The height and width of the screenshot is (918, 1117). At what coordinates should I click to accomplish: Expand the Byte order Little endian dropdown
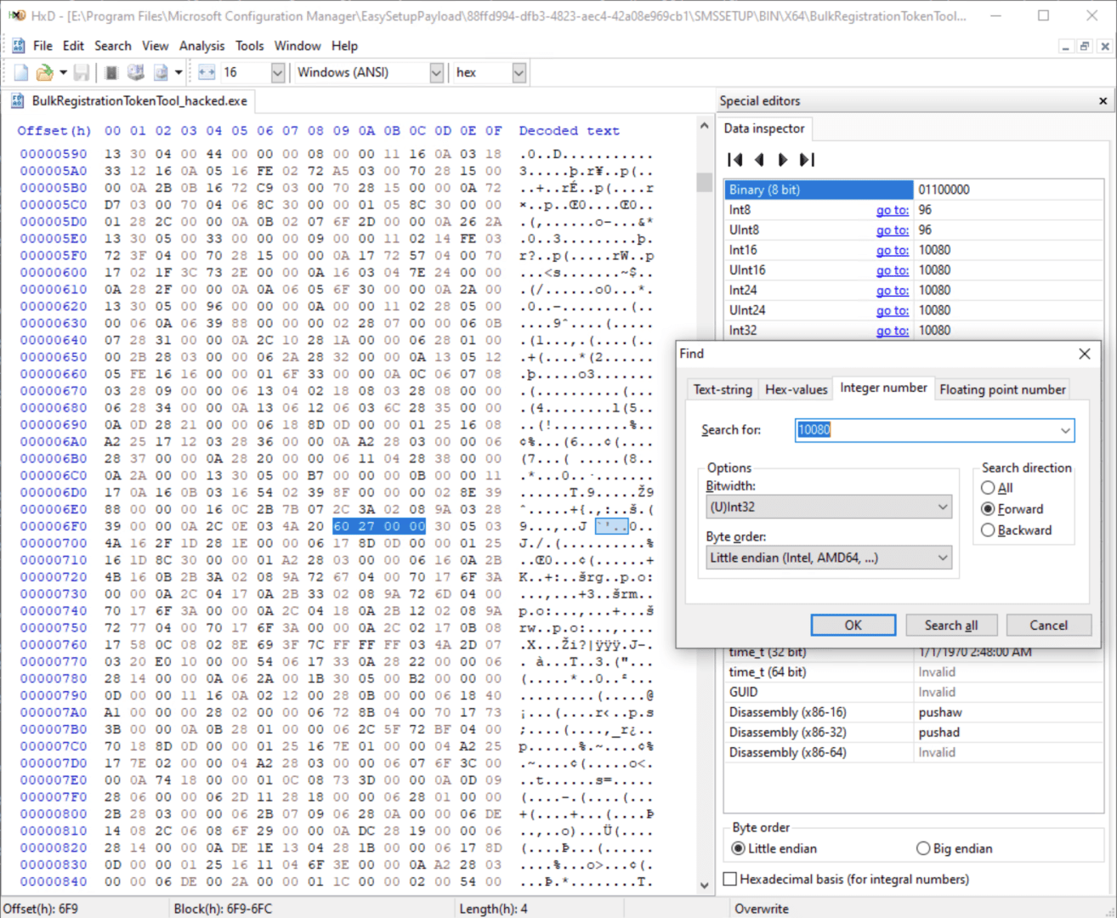click(828, 558)
